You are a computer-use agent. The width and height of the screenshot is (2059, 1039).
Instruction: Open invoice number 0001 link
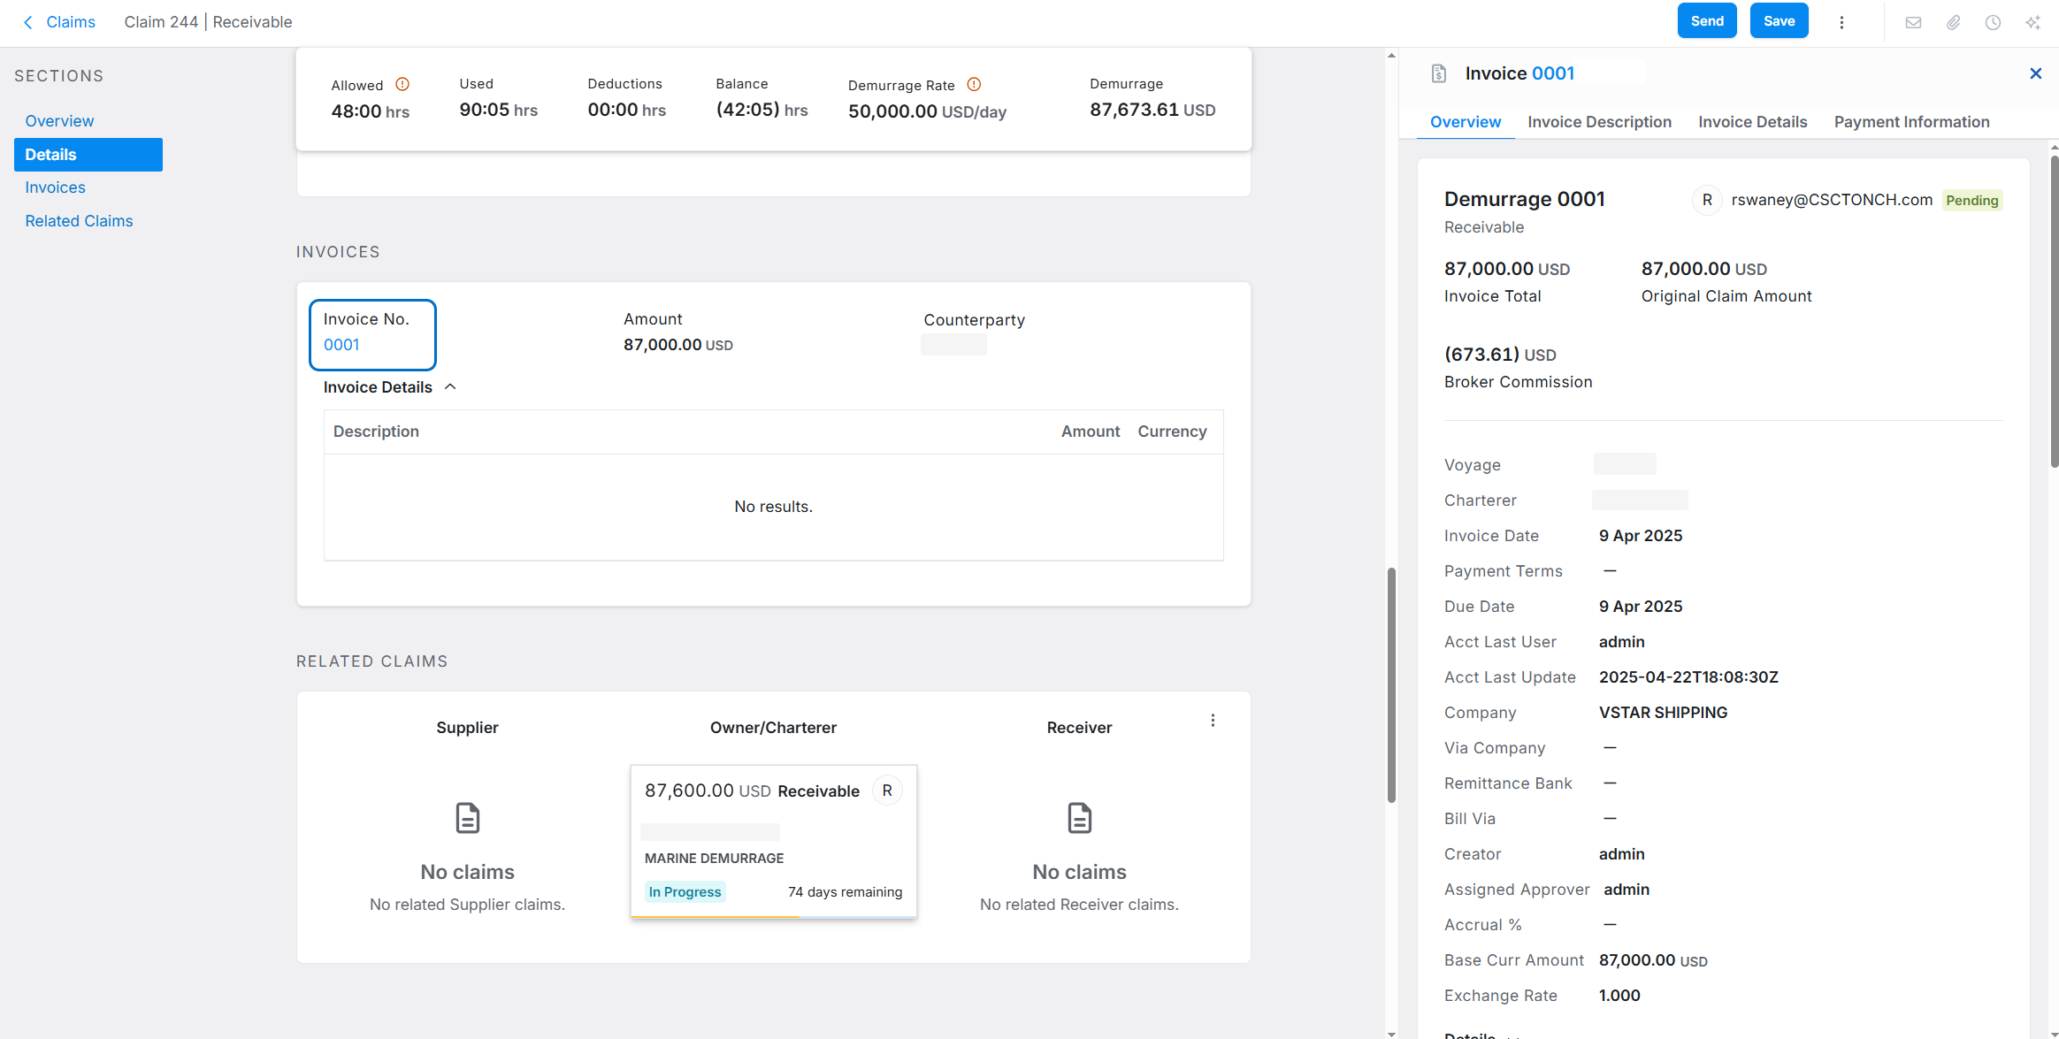click(341, 345)
